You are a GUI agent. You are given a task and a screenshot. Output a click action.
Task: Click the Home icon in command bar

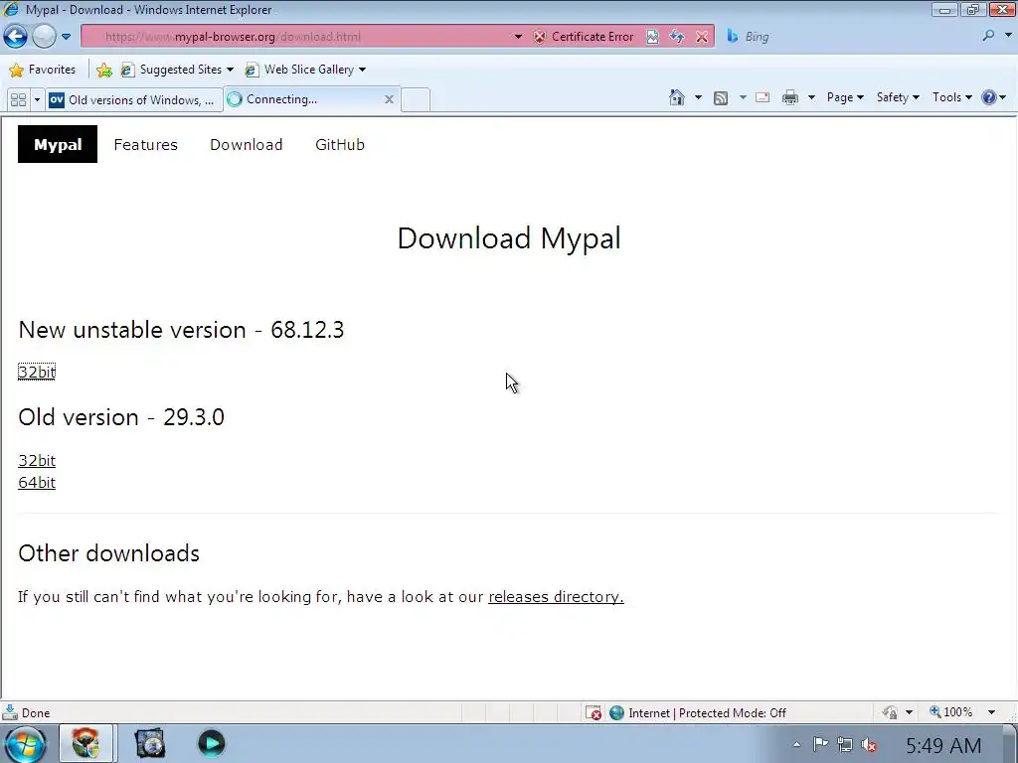coord(676,97)
